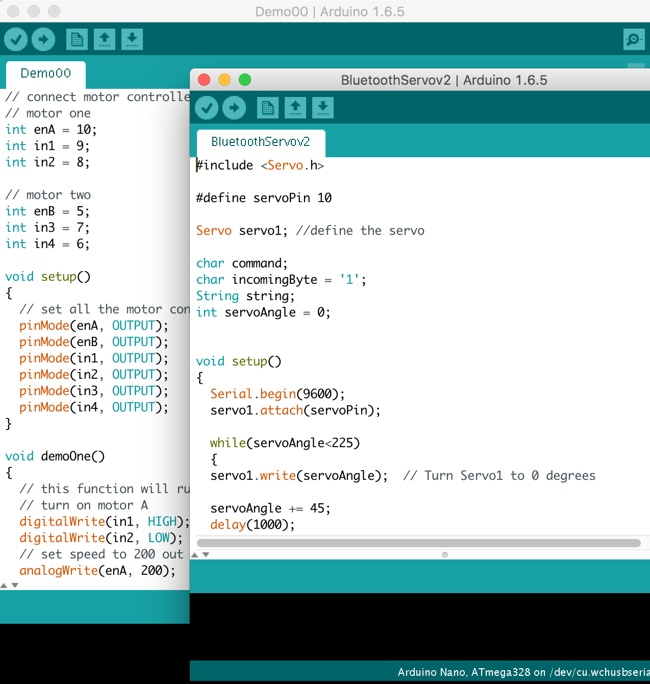Click the 'String string;' line
This screenshot has width=650, height=684.
tap(245, 296)
